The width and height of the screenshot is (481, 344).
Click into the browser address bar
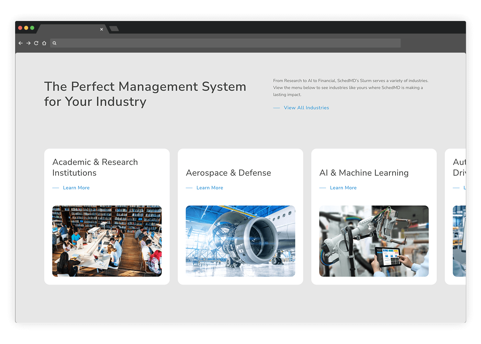pos(225,43)
